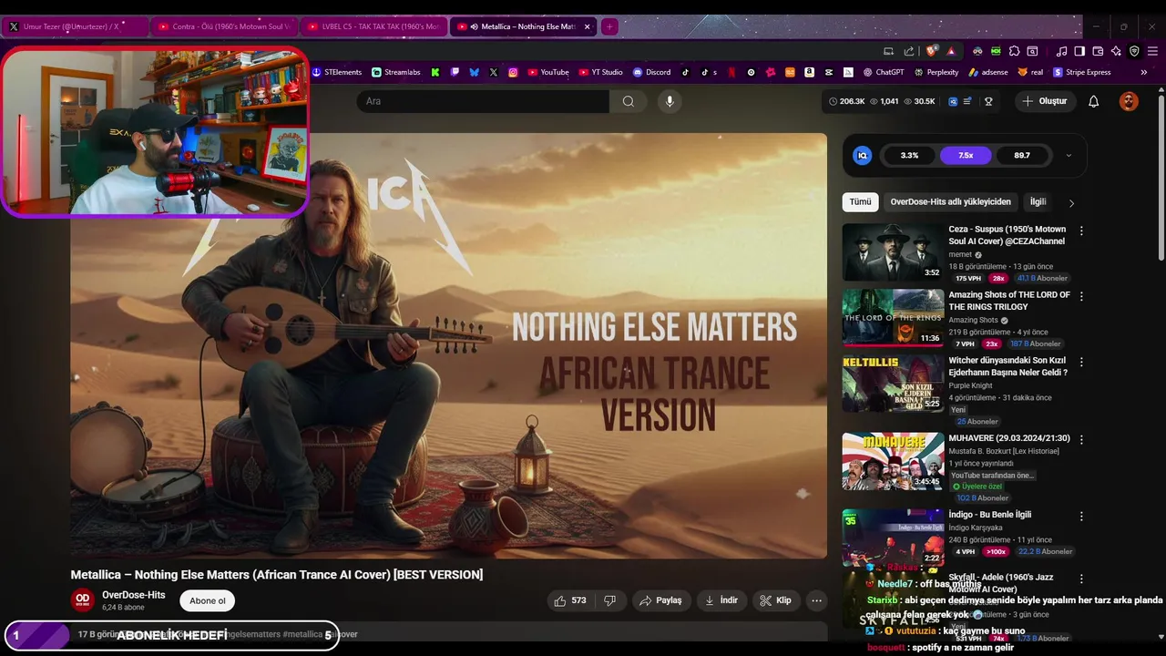1166x656 pixels.
Task: Open OverDose-Hits channel link
Action: pyautogui.click(x=134, y=595)
